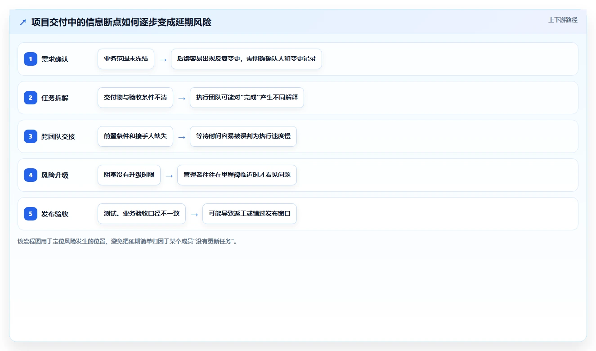
Task: Click the heading 项目交付中的信息断点如何逐步变成延期风险
Action: pyautogui.click(x=121, y=22)
